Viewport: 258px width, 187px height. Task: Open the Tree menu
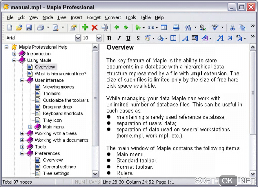[x=62, y=17]
